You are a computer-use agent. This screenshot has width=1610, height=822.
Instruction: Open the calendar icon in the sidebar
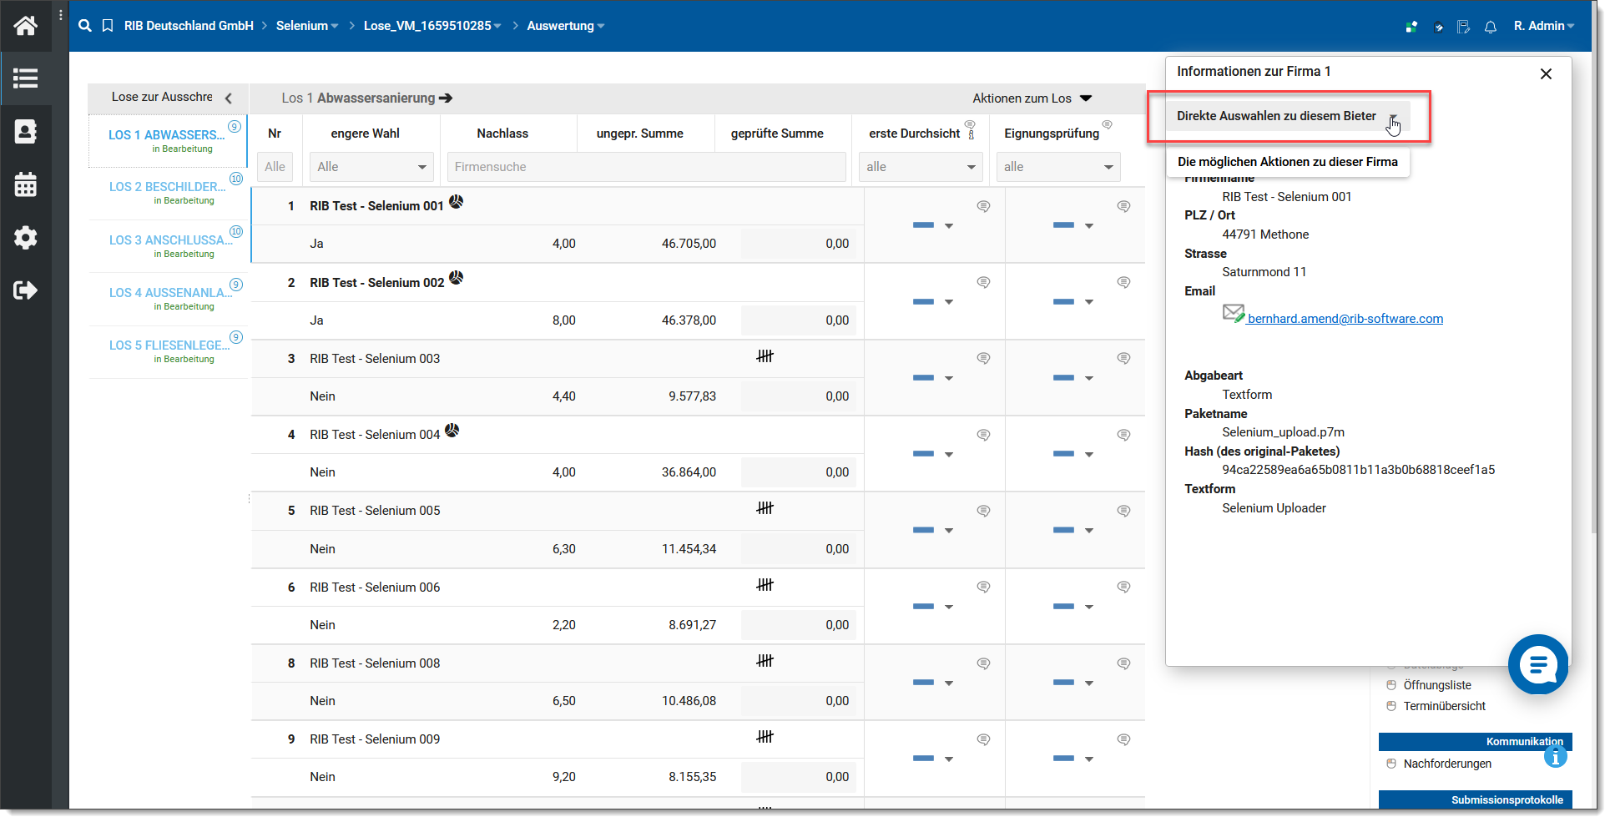25,184
